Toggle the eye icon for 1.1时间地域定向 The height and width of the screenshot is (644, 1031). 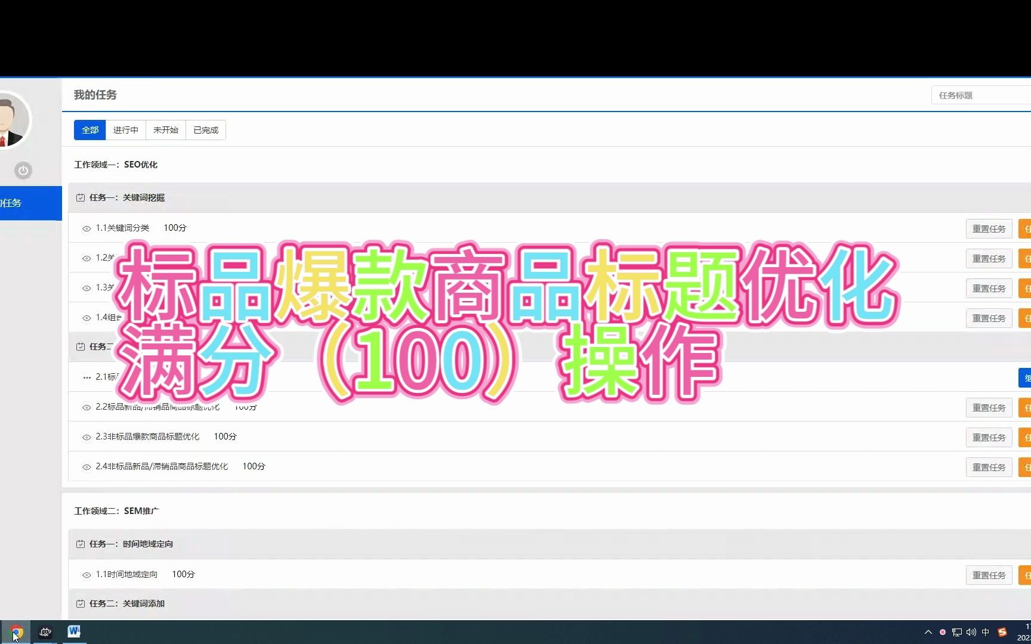(x=85, y=574)
